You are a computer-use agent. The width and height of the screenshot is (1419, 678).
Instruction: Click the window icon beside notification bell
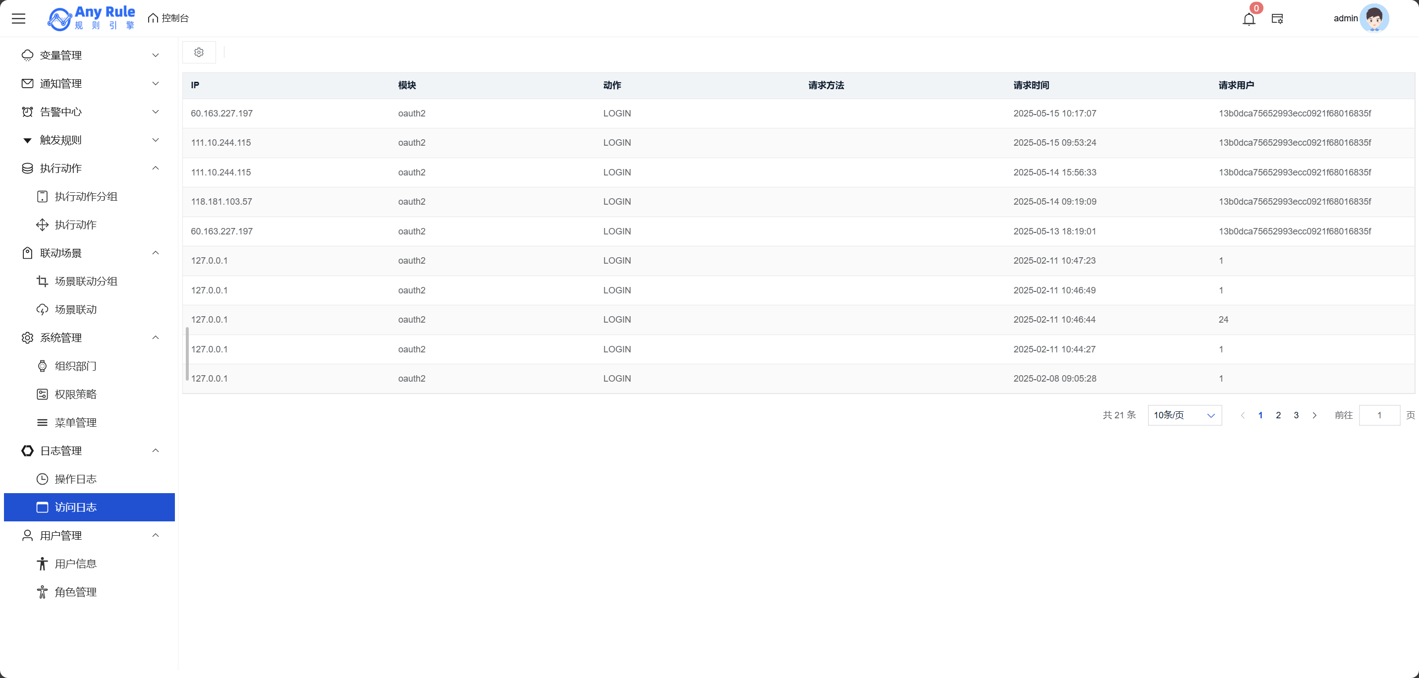tap(1277, 19)
